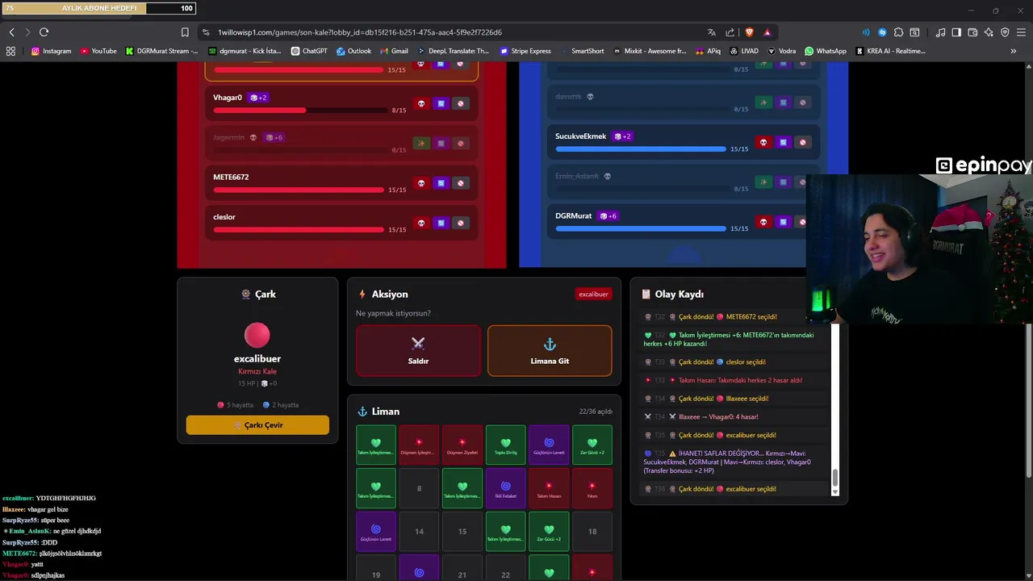This screenshot has height=581, width=1033.
Task: Open the apps grid in bookmarks bar
Action: [10, 51]
